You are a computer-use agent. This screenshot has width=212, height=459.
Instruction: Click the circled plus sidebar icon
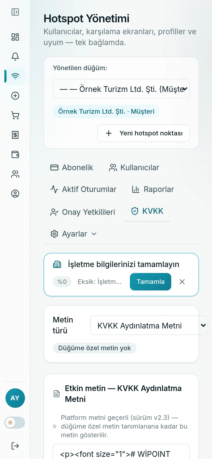pos(15,96)
